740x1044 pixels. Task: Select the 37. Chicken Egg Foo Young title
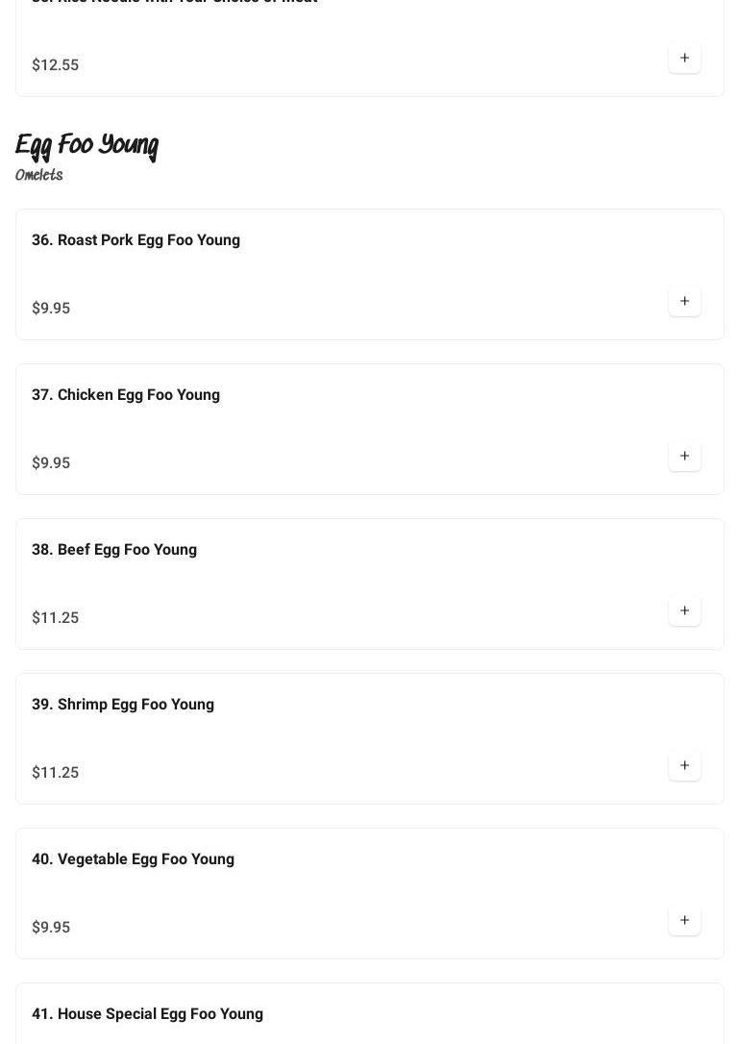pos(126,395)
